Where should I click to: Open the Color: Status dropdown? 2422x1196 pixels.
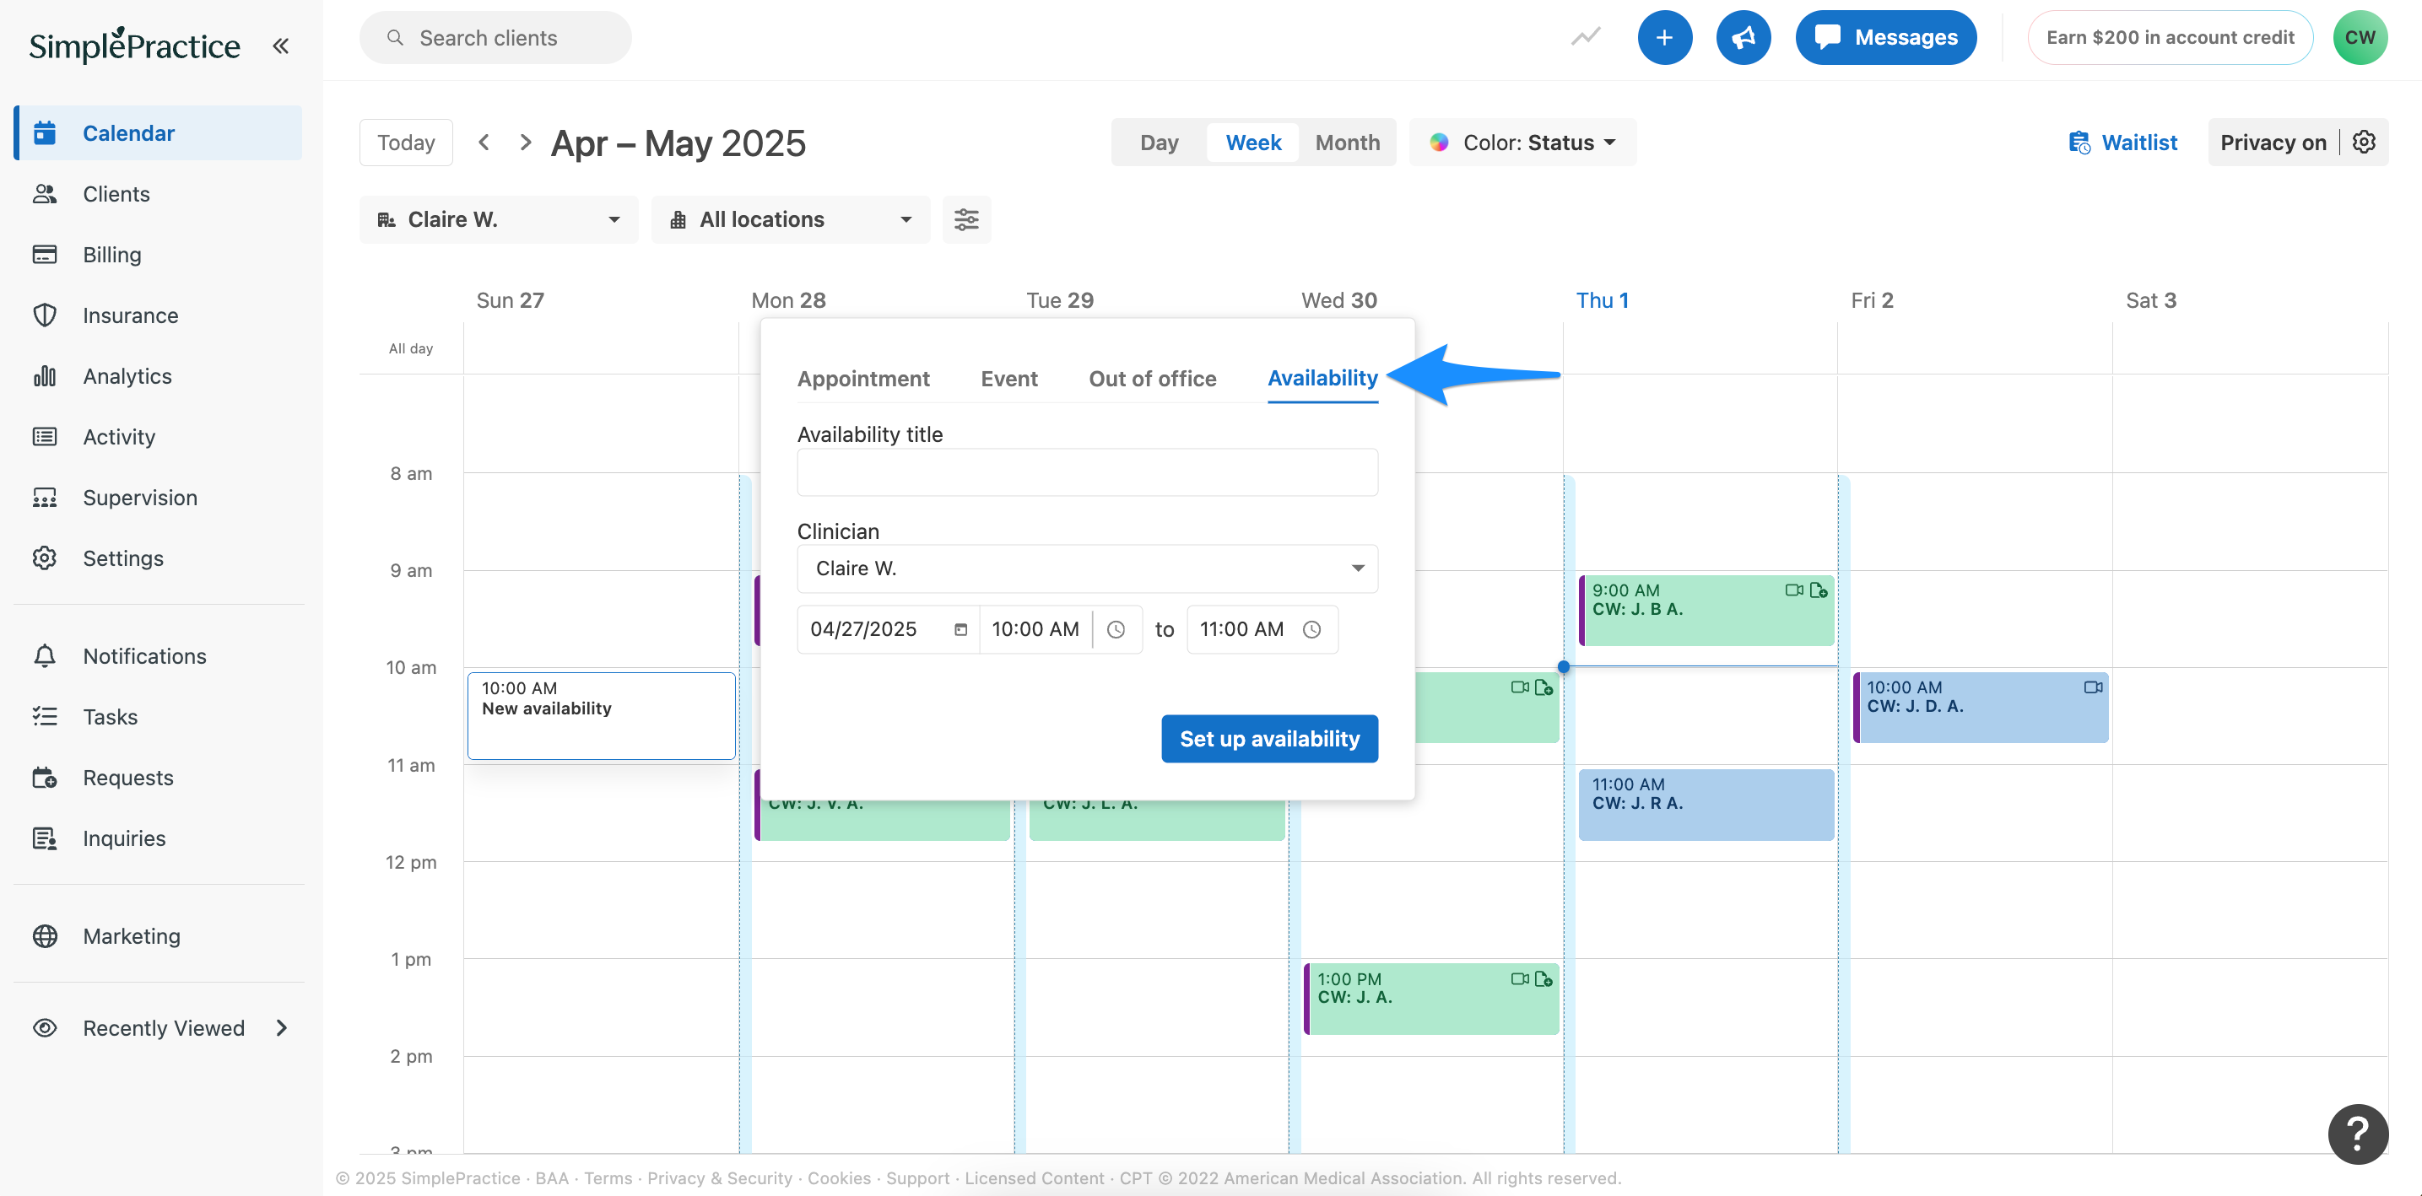[1522, 143]
